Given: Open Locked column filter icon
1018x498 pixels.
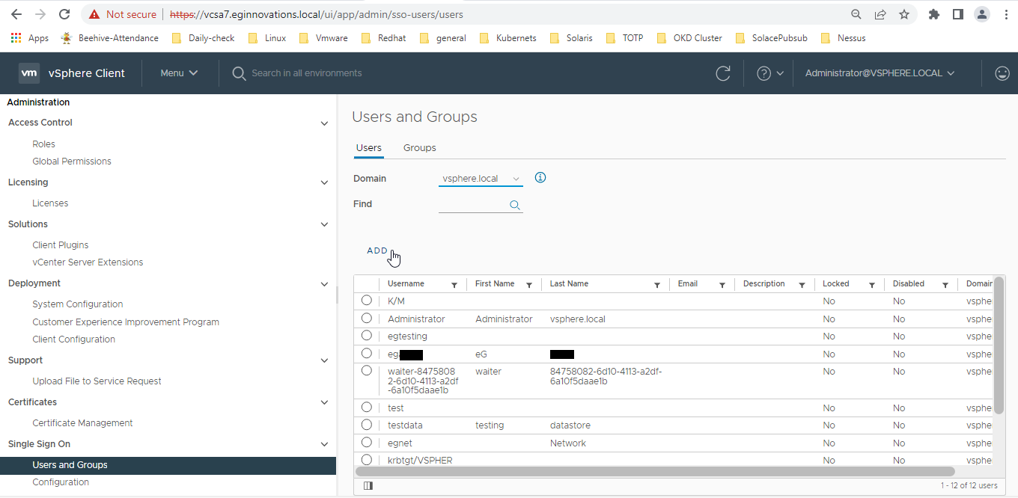Looking at the screenshot, I should pyautogui.click(x=872, y=285).
